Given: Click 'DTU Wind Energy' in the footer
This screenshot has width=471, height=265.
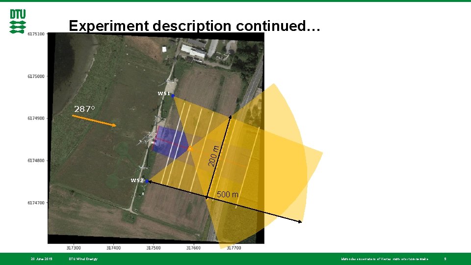Looking at the screenshot, I should [x=83, y=259].
